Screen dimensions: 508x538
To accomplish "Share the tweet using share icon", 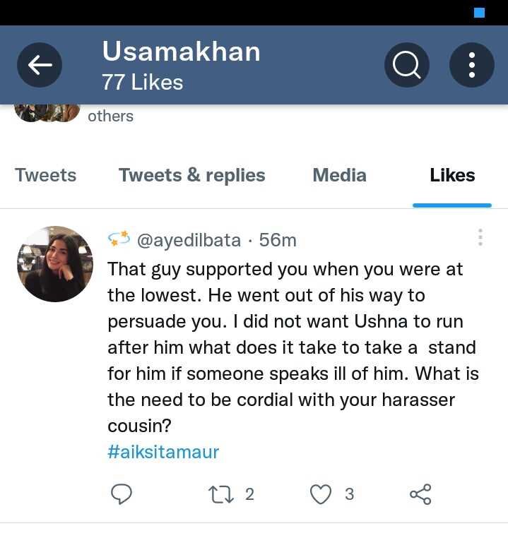I will click(x=420, y=494).
